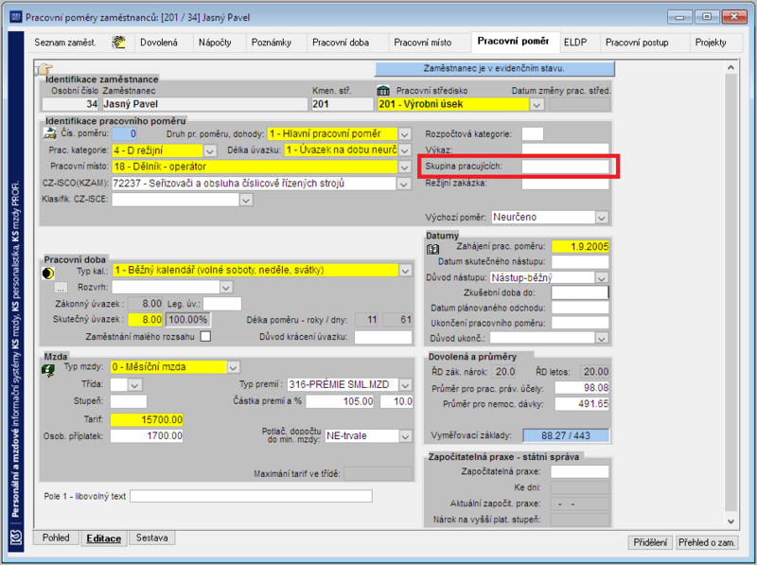The height and width of the screenshot is (565, 757).
Task: Click the Tarif field showing 15700.00
Action: click(147, 419)
